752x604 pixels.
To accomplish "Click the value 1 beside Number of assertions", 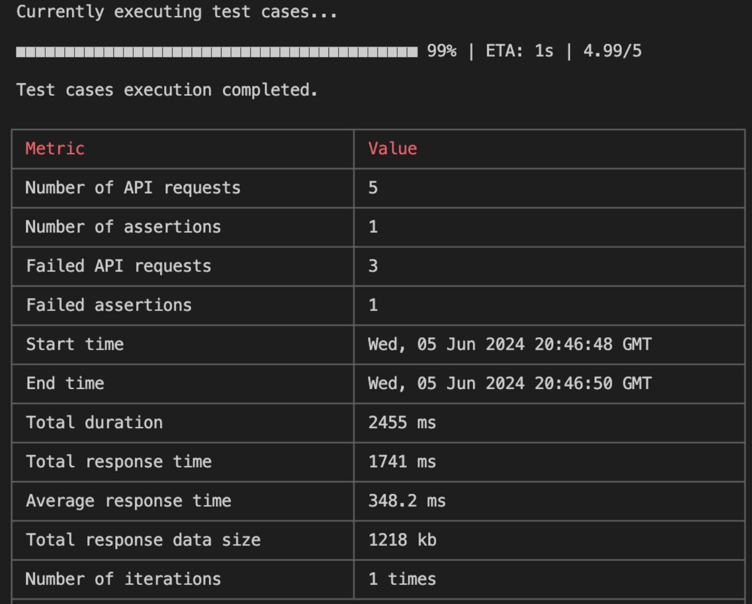I will [373, 227].
